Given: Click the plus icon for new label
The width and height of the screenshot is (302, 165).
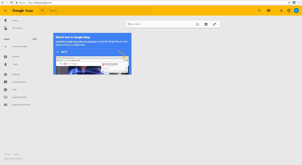Looking at the screenshot, I should click(5, 47).
